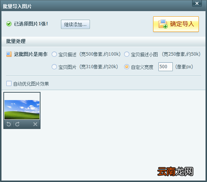Image resolution: width=207 pixels, height=182 pixels.
Task: Click the (像素px) unit label
Action: 184,67
